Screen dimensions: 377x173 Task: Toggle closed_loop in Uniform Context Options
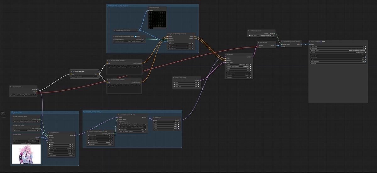click(x=100, y=144)
